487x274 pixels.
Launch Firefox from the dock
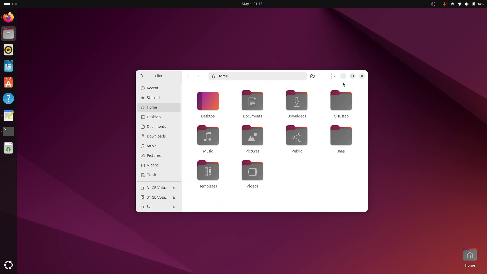[8, 17]
